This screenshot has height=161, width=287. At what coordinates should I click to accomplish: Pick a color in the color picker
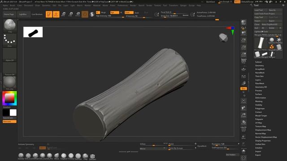(9, 98)
